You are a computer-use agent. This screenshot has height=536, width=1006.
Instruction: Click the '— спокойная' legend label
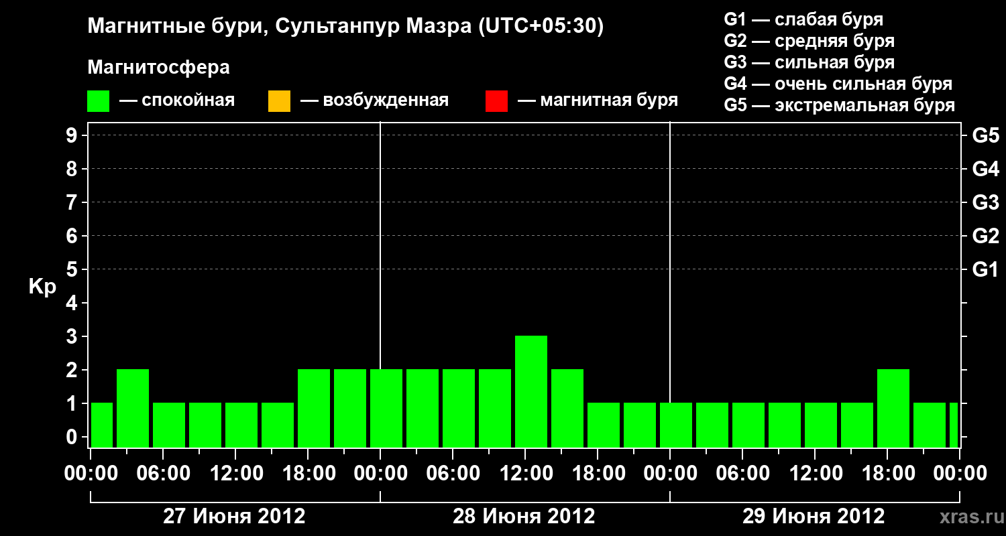point(177,100)
